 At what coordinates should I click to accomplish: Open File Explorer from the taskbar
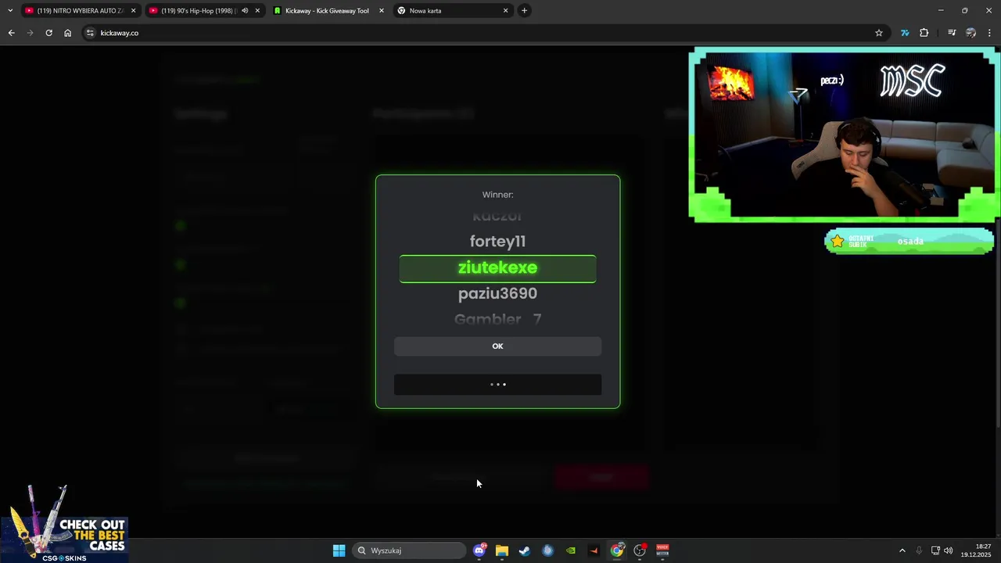502,550
